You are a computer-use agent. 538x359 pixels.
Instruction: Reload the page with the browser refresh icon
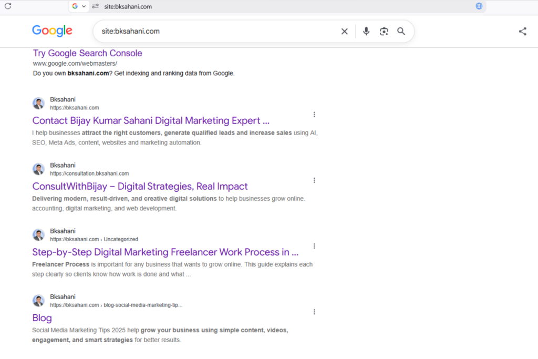coord(8,6)
